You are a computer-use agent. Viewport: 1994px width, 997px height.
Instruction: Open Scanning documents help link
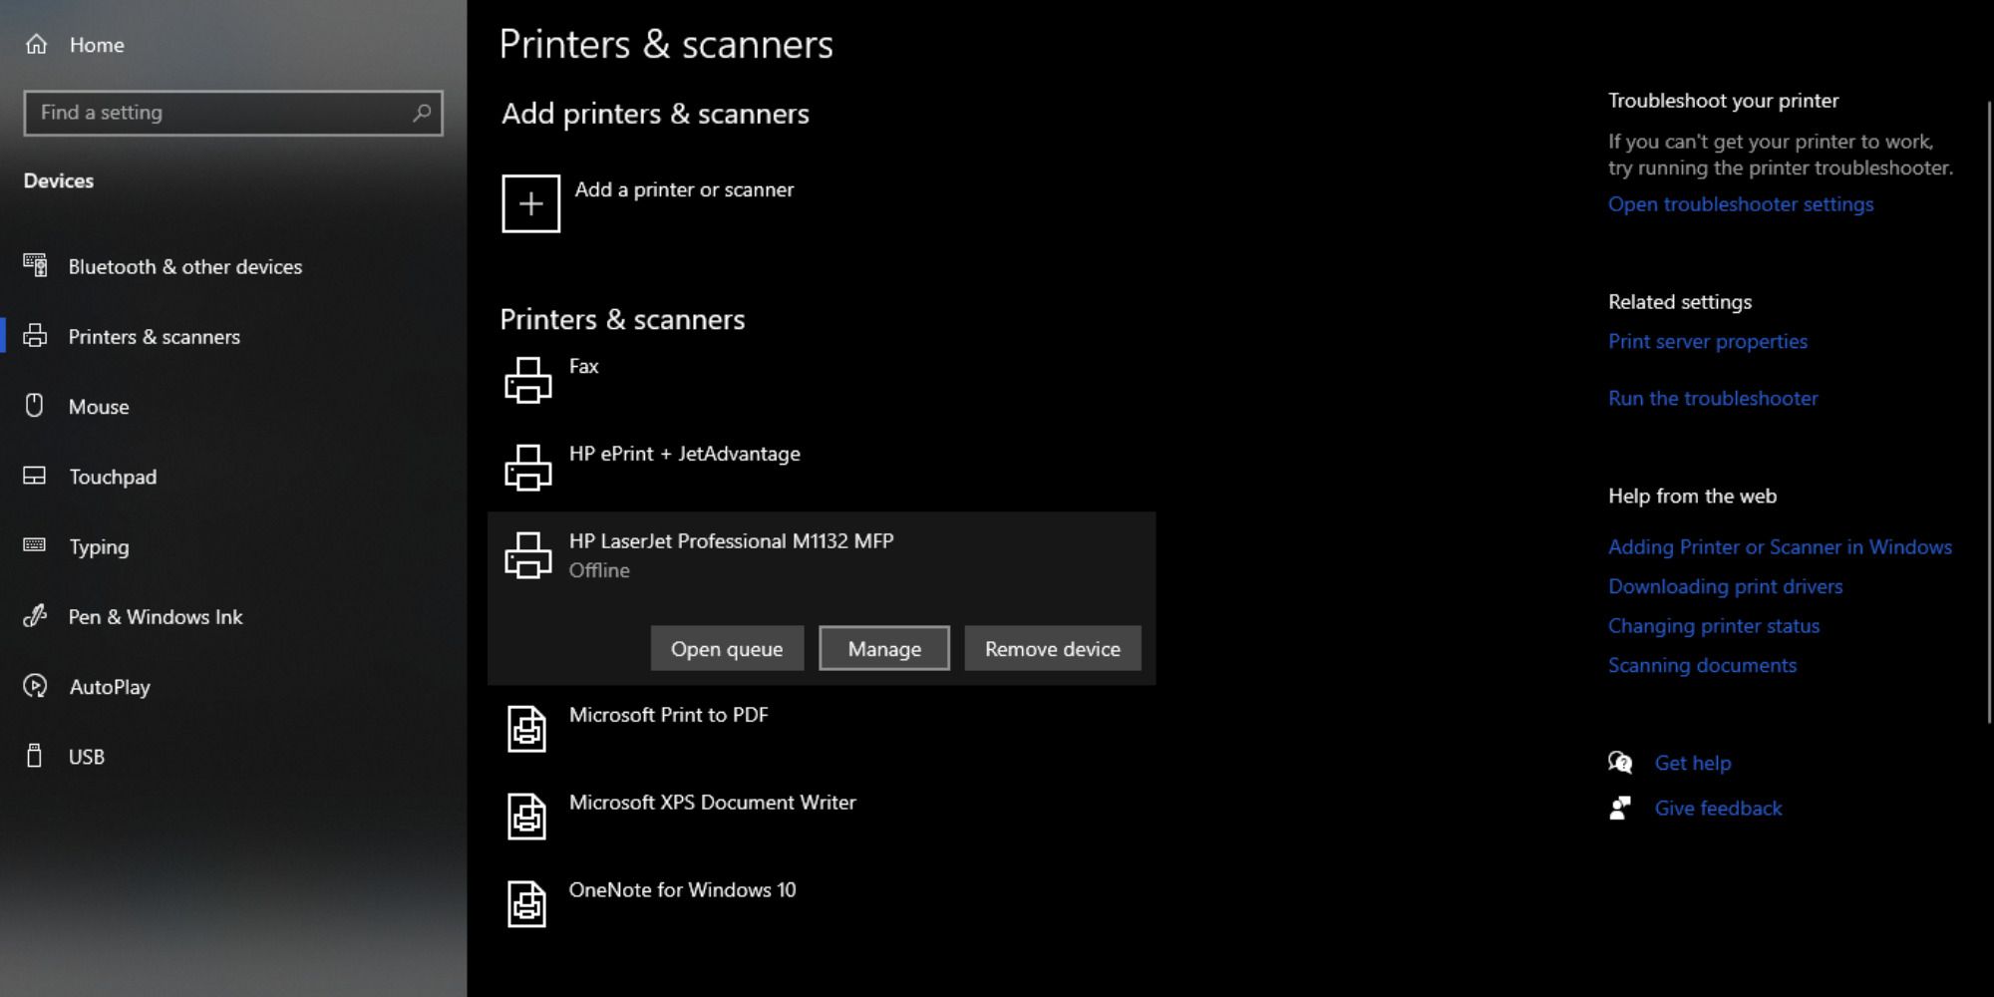1702,665
